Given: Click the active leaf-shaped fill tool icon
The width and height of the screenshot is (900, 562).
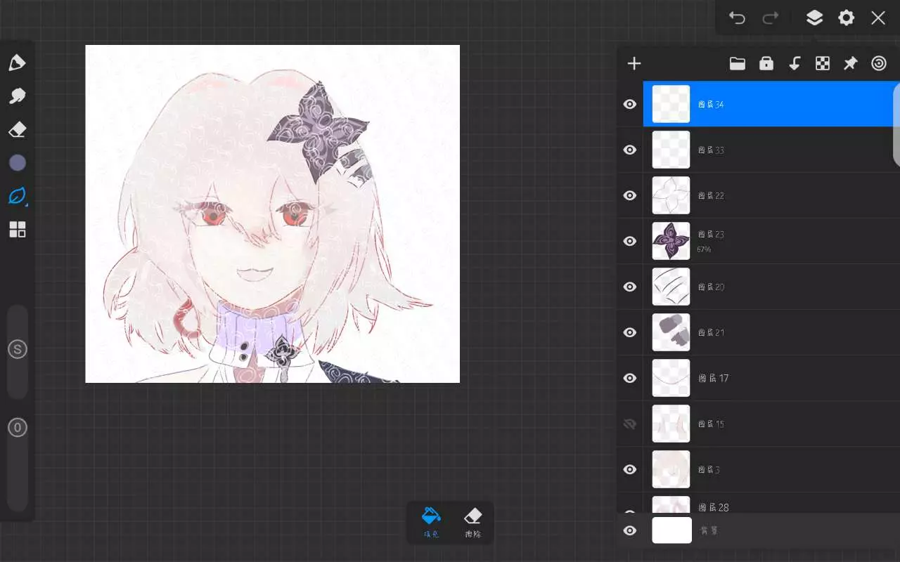Looking at the screenshot, I should pos(17,196).
